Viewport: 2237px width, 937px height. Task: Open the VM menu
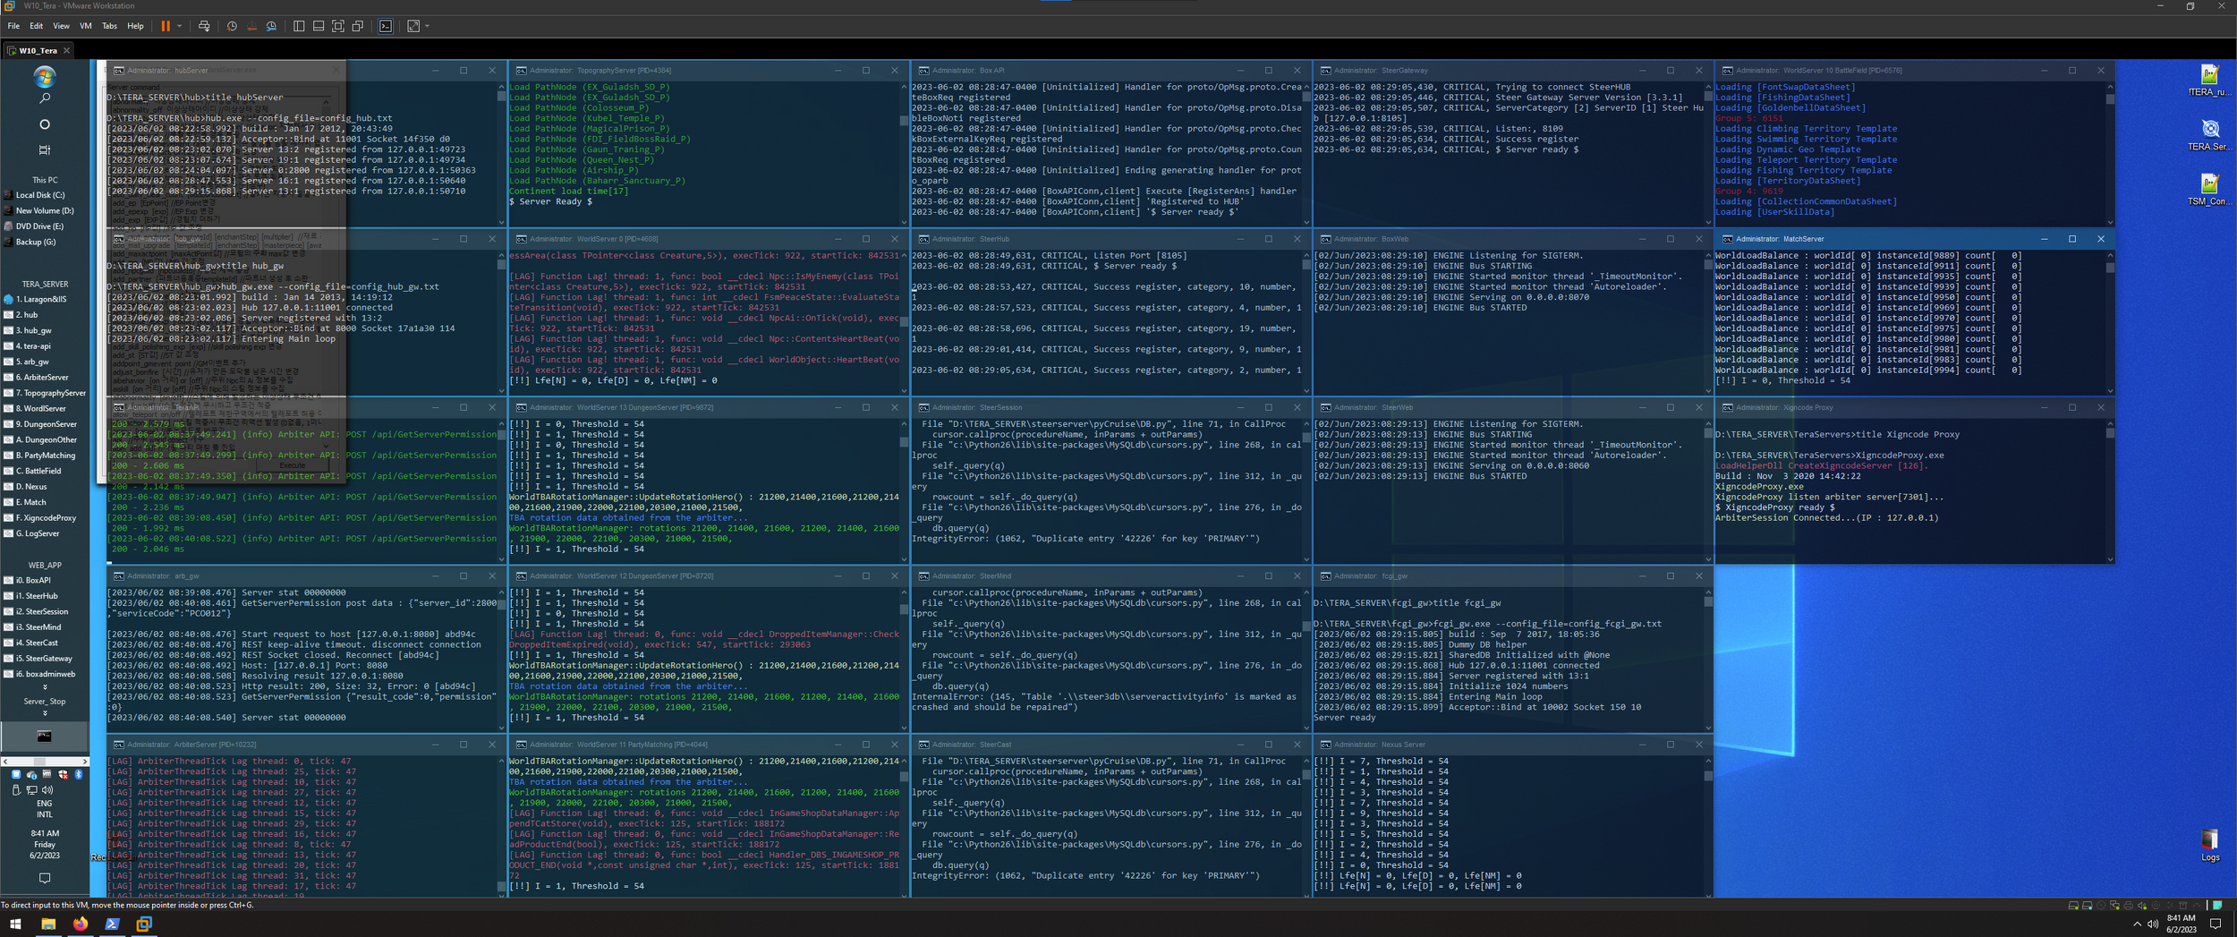tap(86, 26)
